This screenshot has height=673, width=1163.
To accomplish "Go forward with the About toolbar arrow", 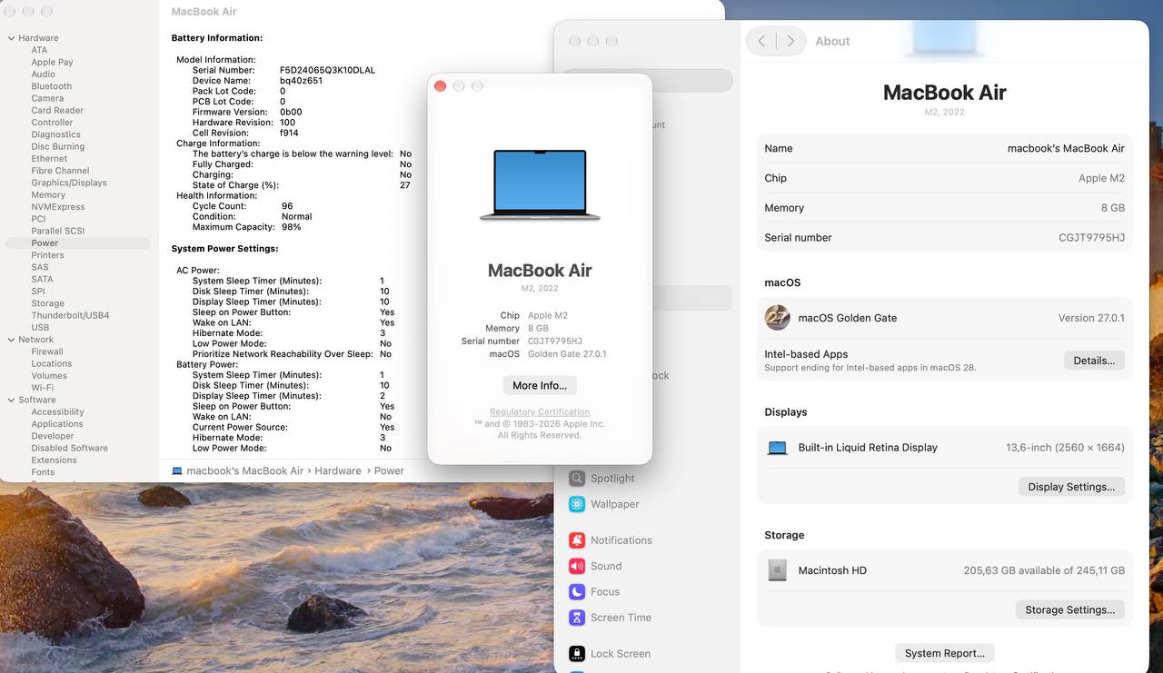I will [x=791, y=41].
